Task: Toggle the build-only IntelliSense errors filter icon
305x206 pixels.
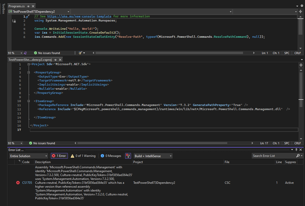Action: pos(128,156)
